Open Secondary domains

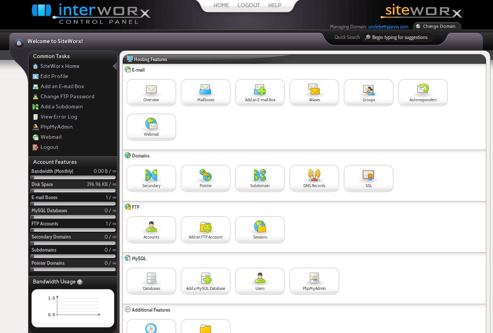click(x=151, y=178)
